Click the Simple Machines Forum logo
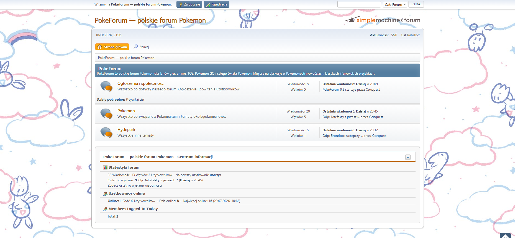 (382, 20)
